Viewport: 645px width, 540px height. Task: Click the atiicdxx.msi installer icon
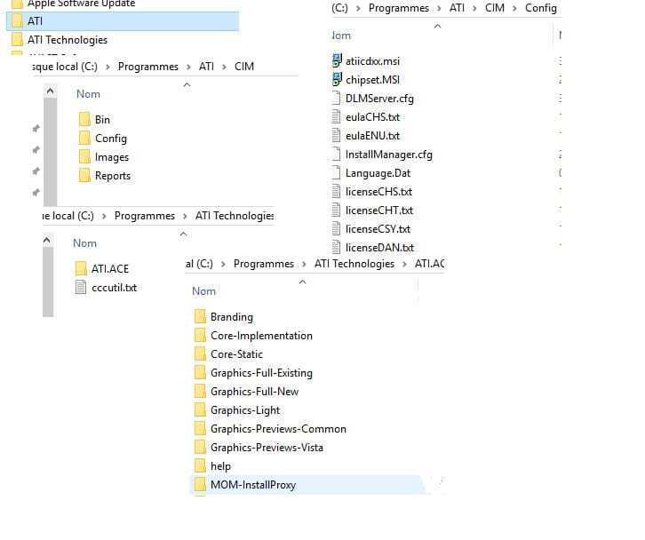[337, 61]
